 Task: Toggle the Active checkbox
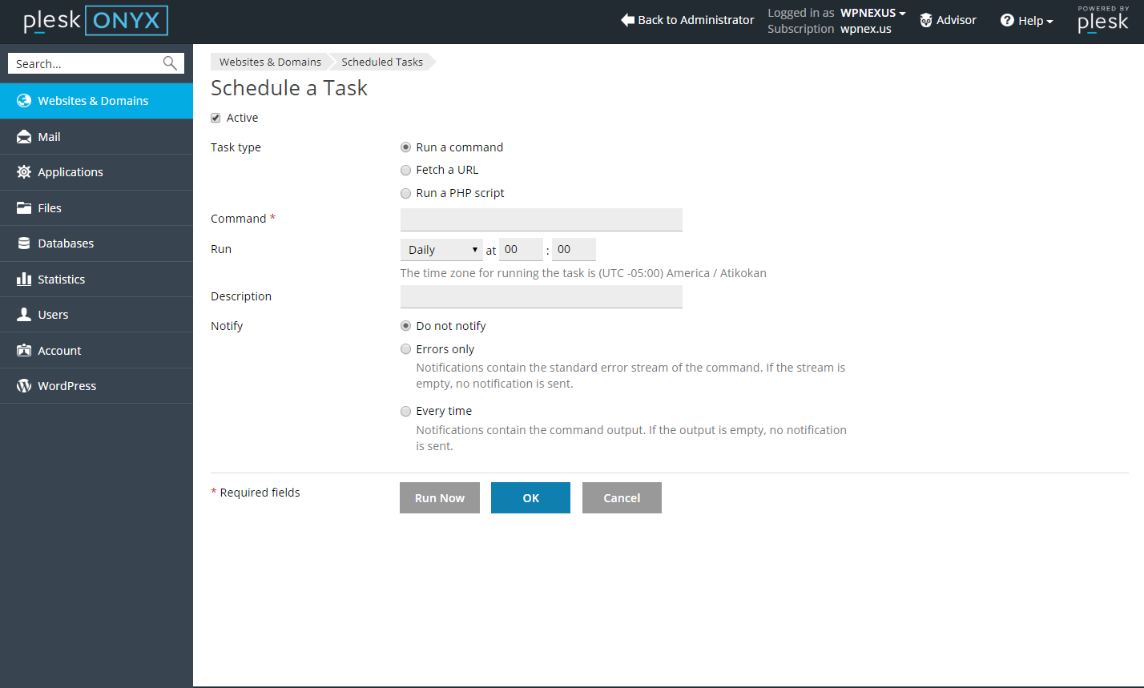tap(216, 118)
